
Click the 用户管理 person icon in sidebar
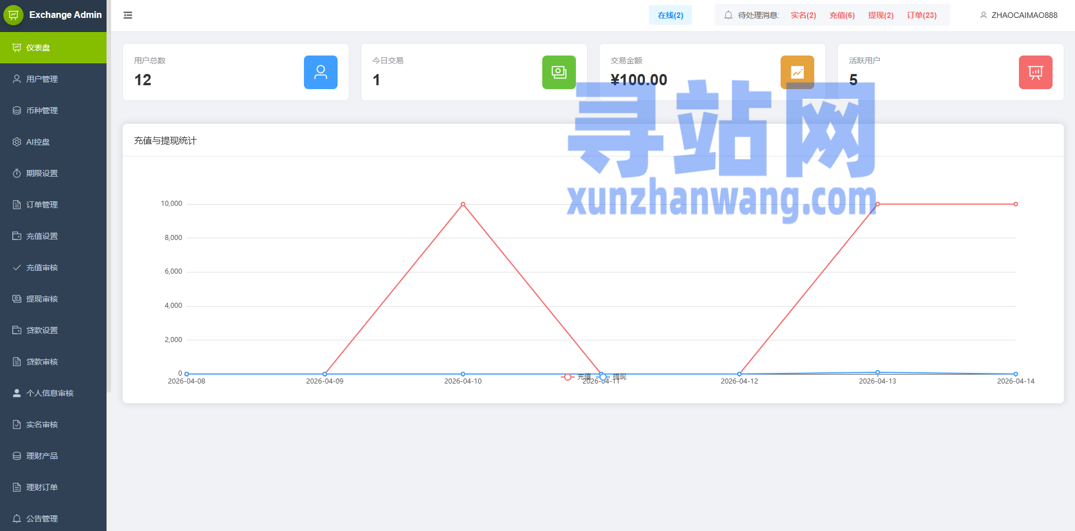(x=17, y=79)
